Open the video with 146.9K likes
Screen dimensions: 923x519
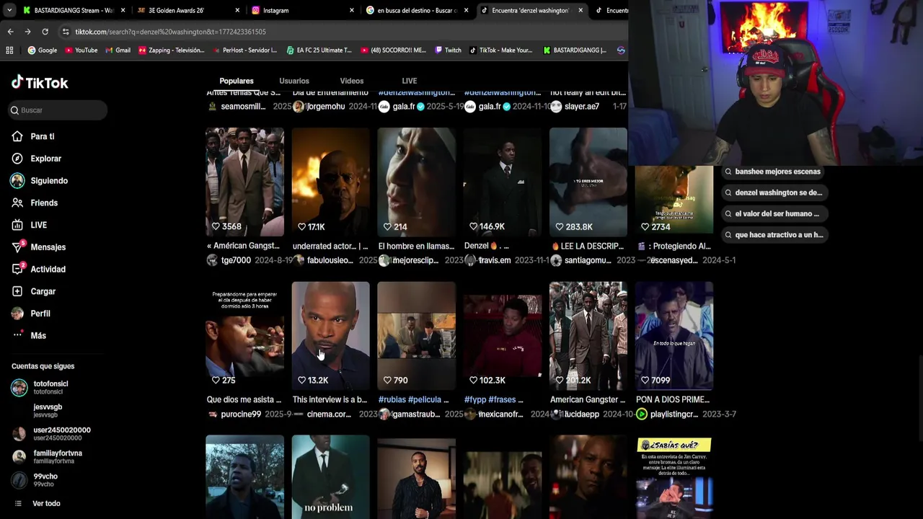click(x=502, y=182)
